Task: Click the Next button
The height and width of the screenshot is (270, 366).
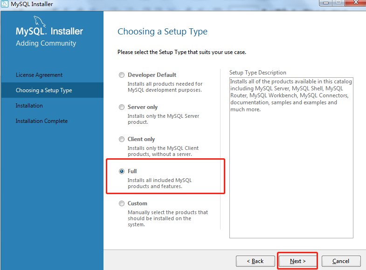Action: pyautogui.click(x=297, y=261)
